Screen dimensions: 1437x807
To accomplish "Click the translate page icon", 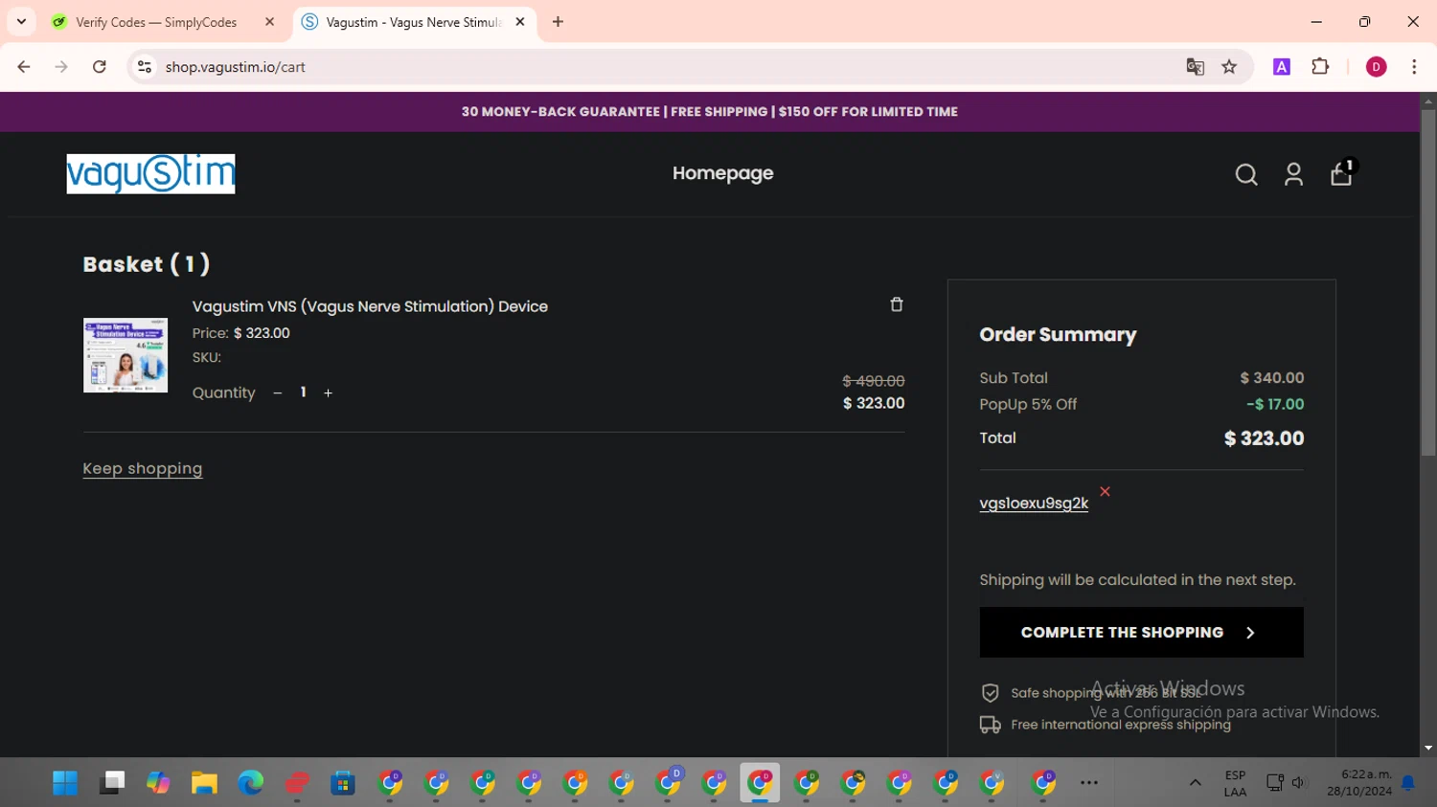I will pos(1195,67).
